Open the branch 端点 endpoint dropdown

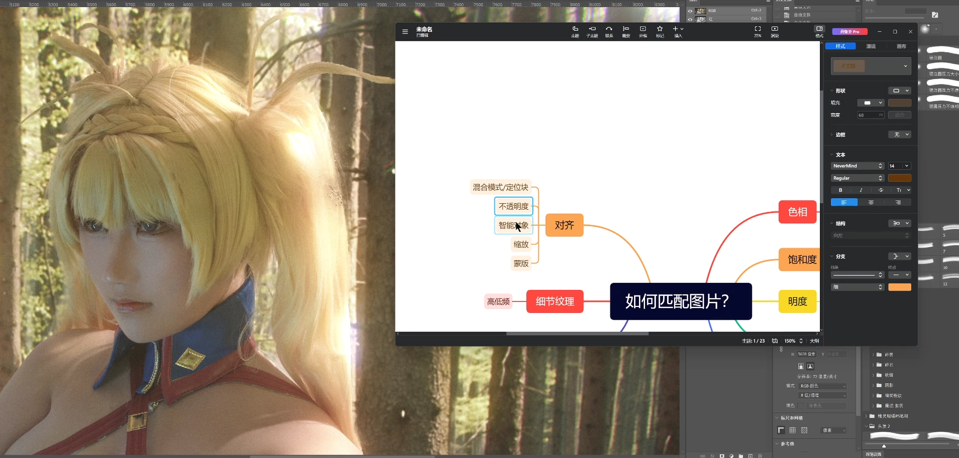click(900, 275)
